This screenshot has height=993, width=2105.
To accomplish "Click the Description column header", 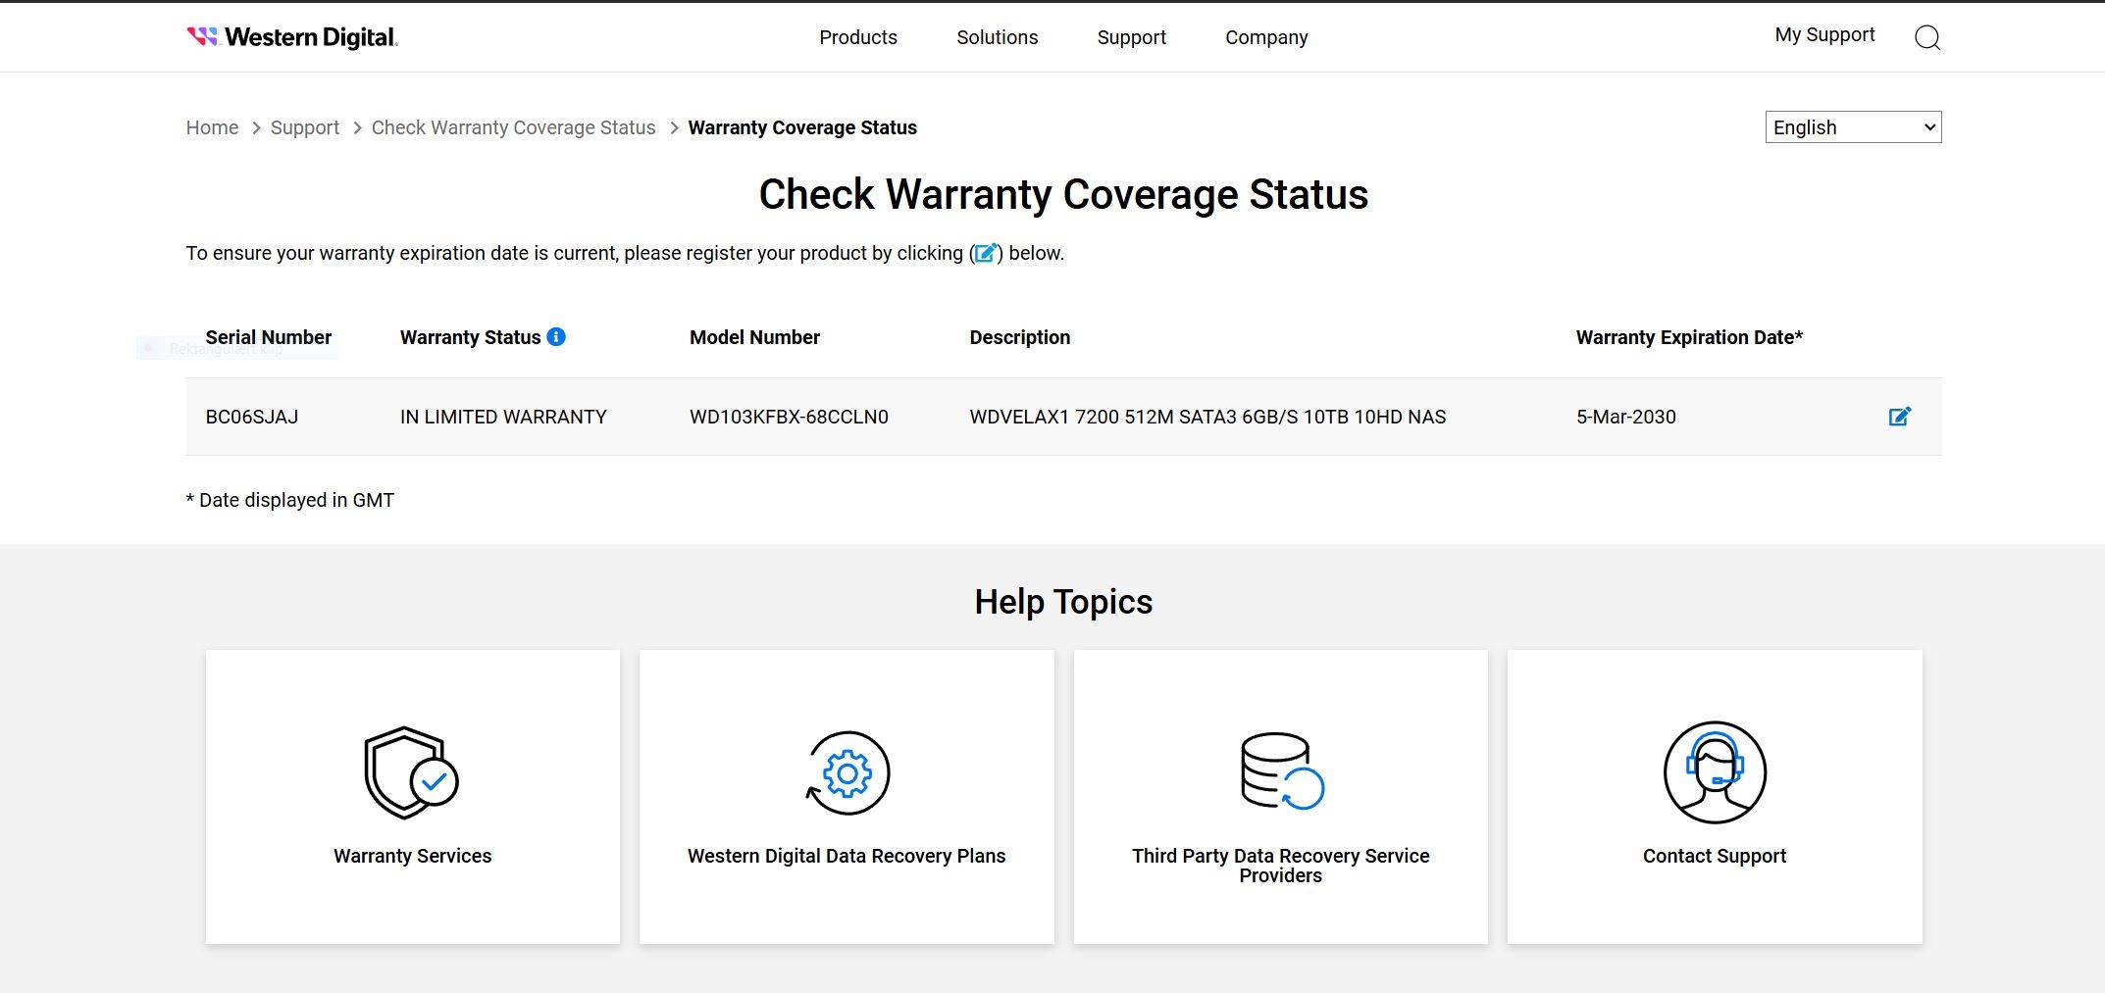I will [x=1020, y=337].
